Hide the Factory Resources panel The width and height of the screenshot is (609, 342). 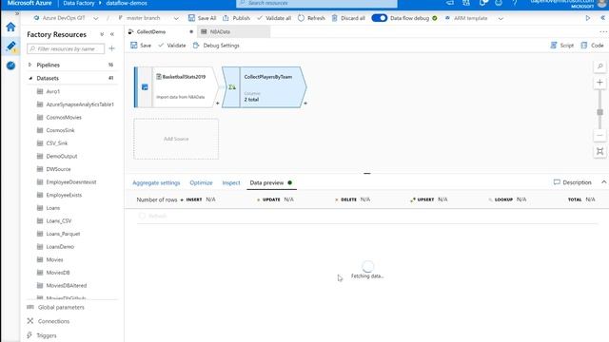point(112,34)
